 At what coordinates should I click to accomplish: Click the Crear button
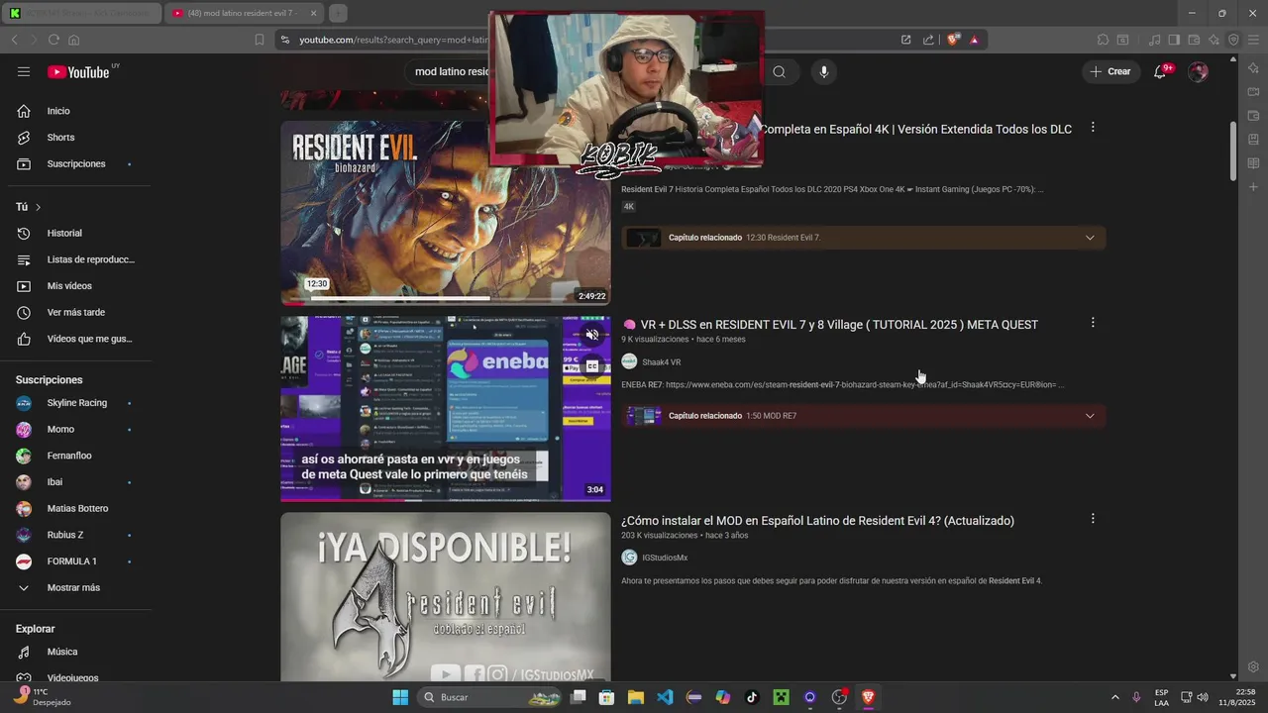1110,71
